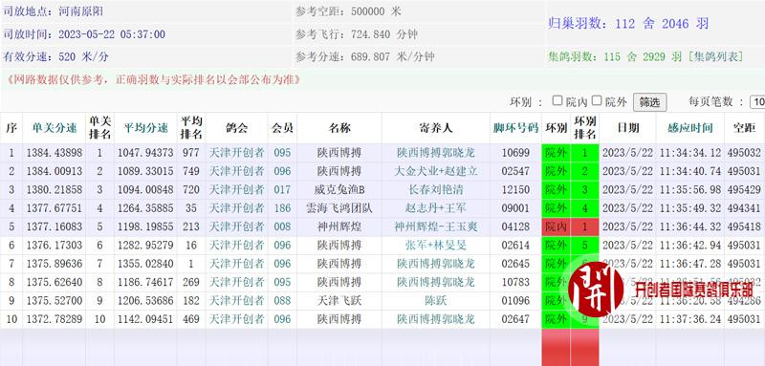Open member 095 link in row 1
The height and width of the screenshot is (366, 765).
click(282, 153)
